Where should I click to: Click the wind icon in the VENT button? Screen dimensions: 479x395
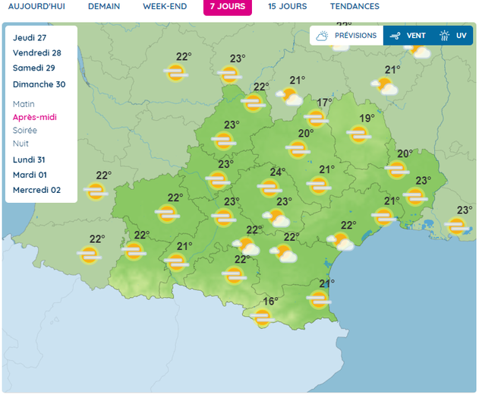coord(395,36)
